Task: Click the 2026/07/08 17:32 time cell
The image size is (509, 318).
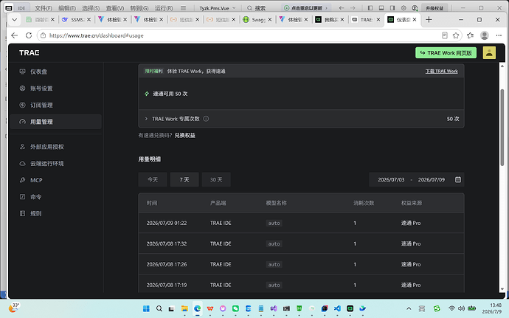Action: tap(167, 243)
